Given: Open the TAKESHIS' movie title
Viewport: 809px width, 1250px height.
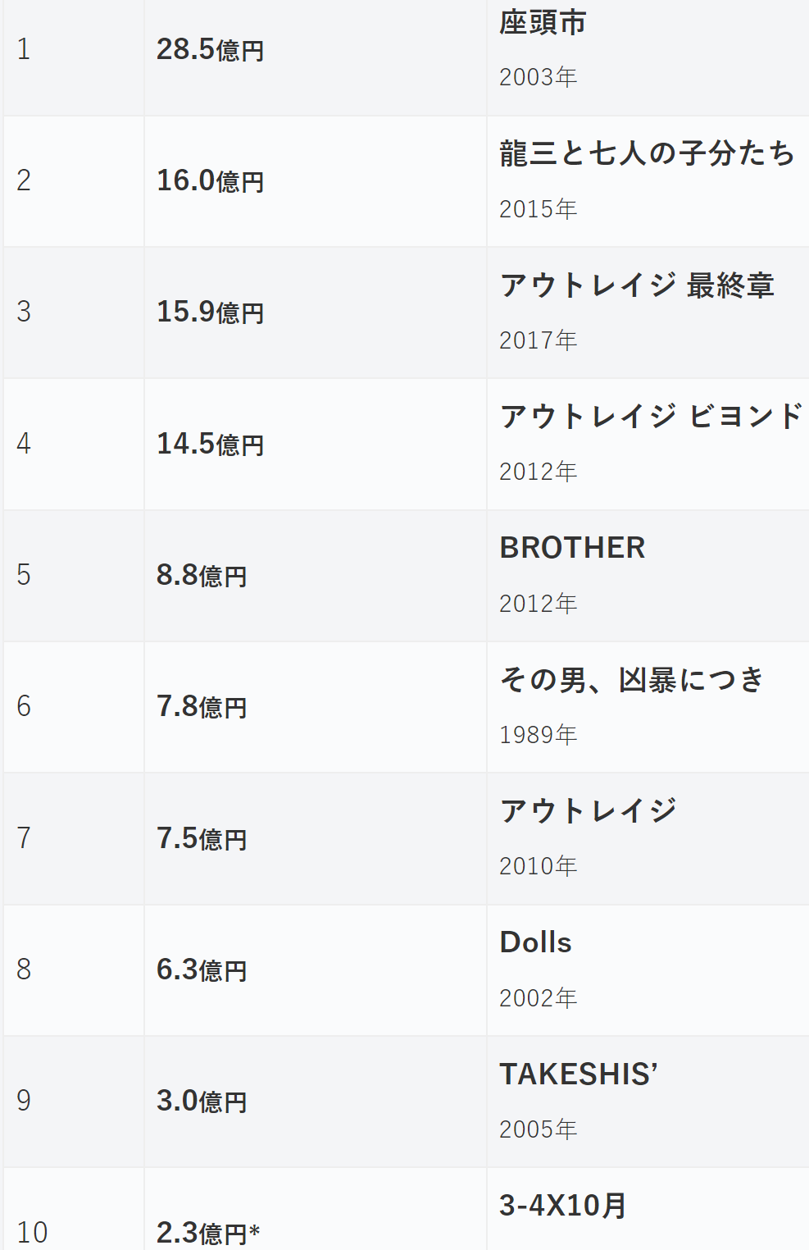Looking at the screenshot, I should (579, 1074).
